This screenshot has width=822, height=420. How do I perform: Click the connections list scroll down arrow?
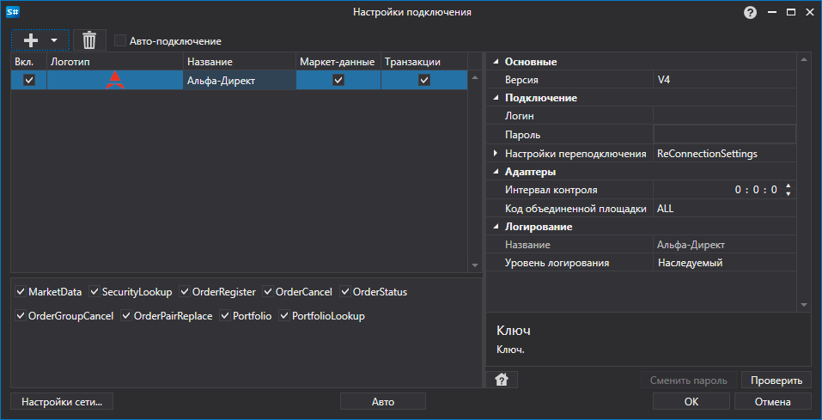tap(475, 265)
